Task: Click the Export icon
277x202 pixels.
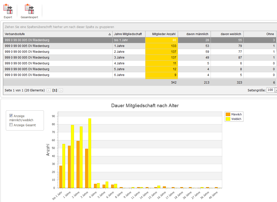Action: pos(8,9)
